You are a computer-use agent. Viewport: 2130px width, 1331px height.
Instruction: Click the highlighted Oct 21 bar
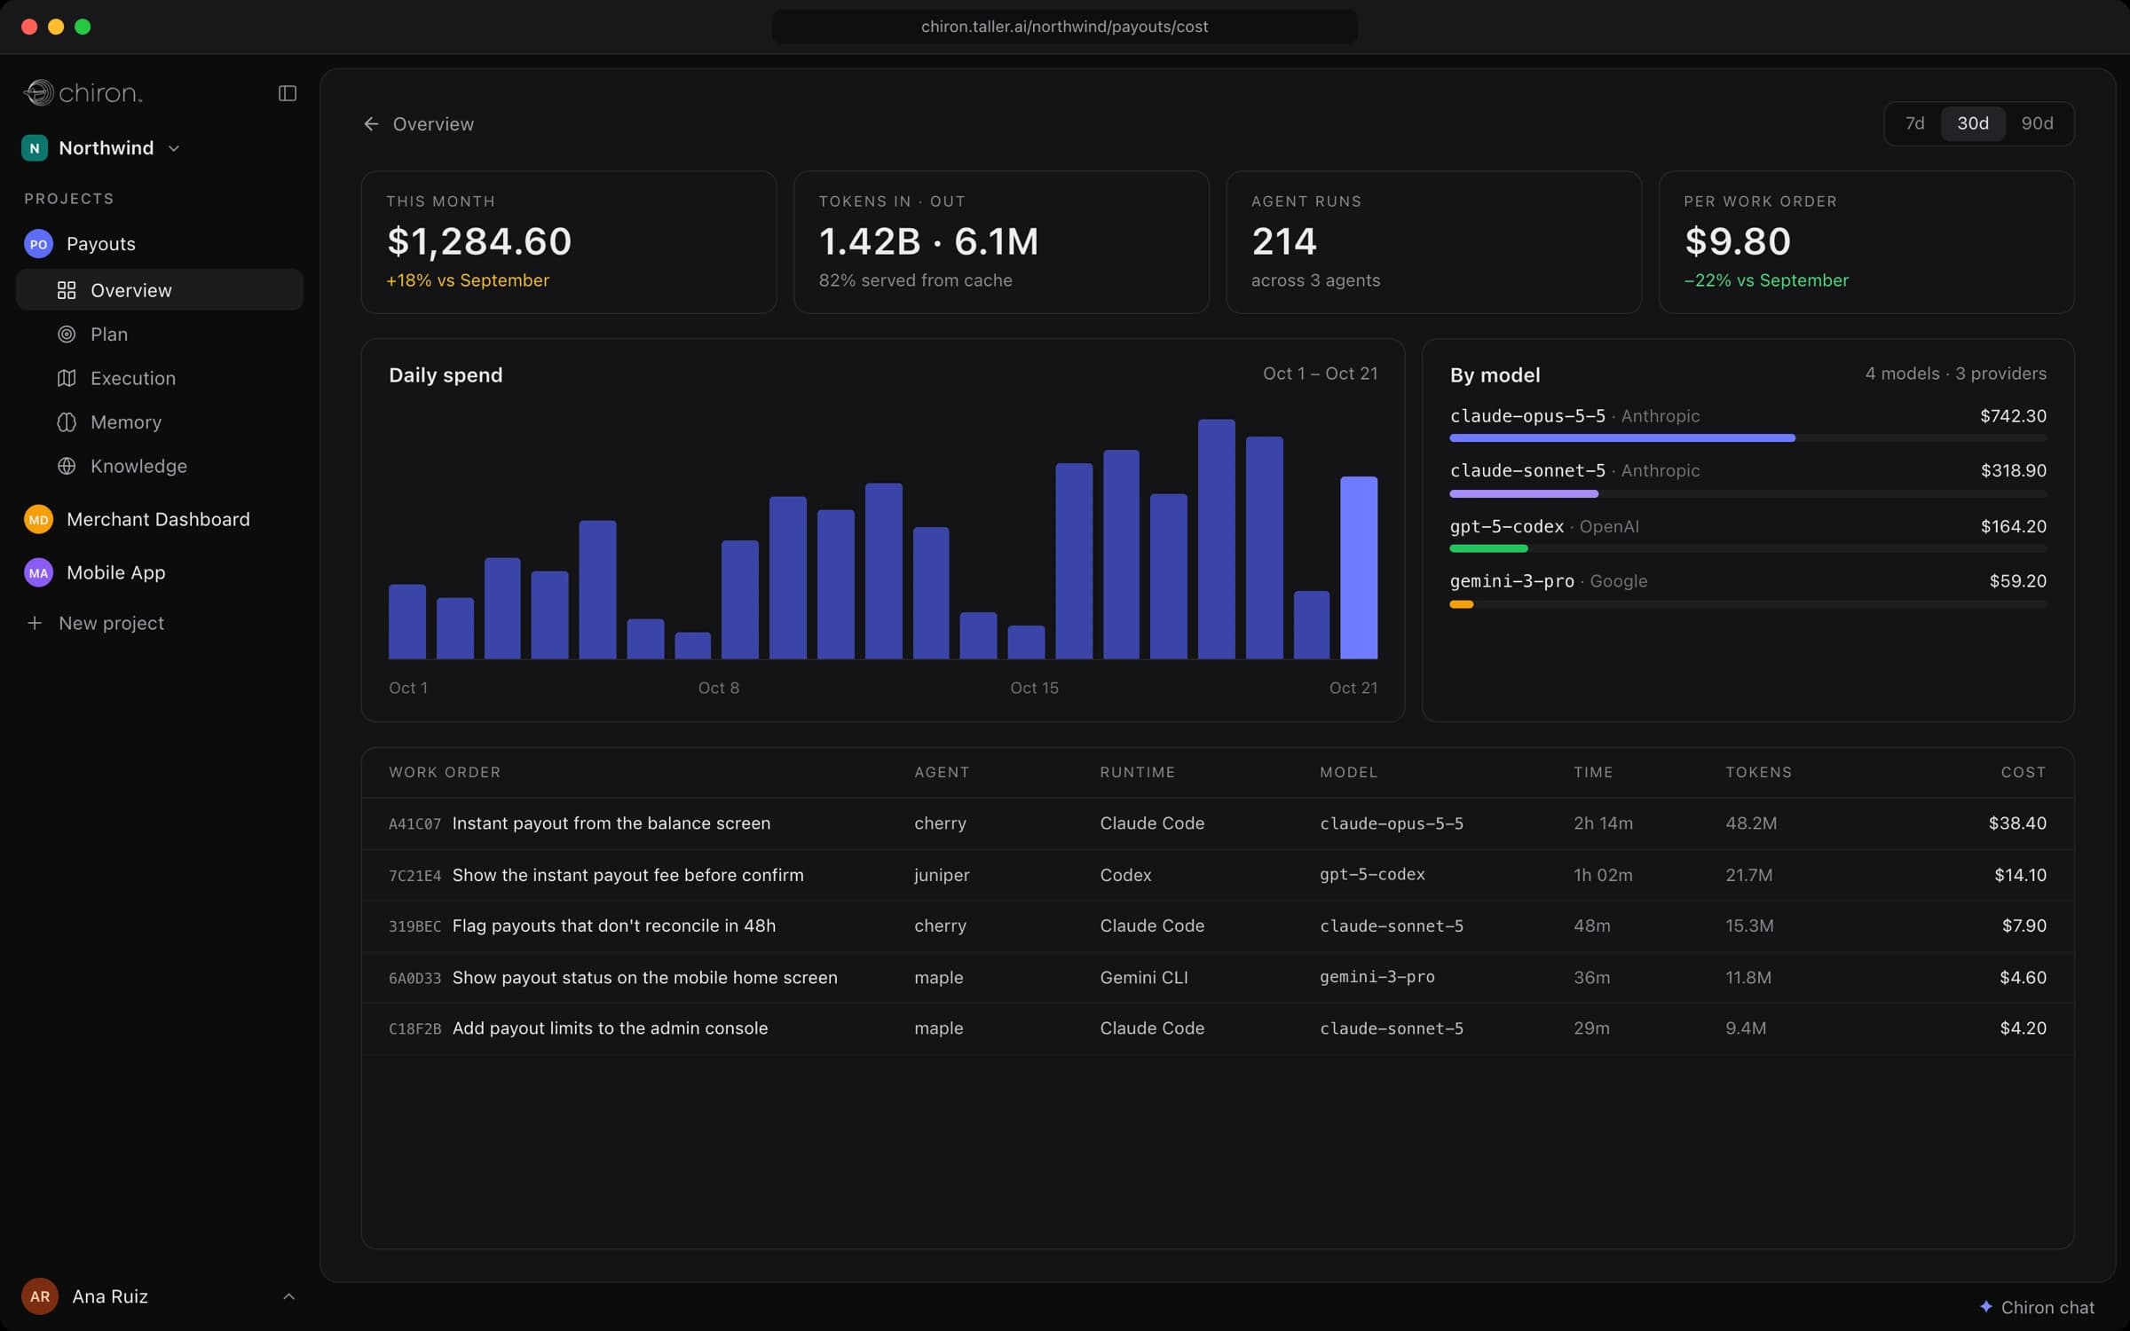click(x=1358, y=568)
